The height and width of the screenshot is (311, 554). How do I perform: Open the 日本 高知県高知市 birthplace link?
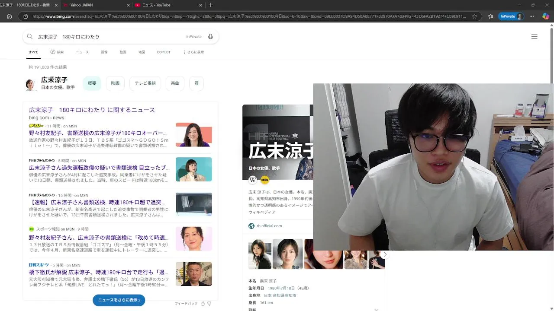(280, 295)
